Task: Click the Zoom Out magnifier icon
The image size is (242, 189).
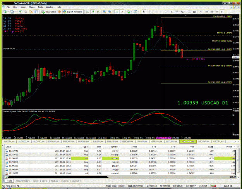Action: click(110, 12)
